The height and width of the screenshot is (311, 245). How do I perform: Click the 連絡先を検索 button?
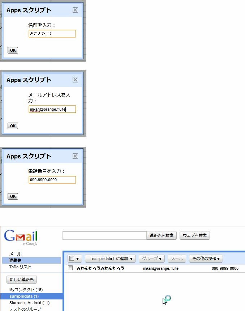(162, 235)
